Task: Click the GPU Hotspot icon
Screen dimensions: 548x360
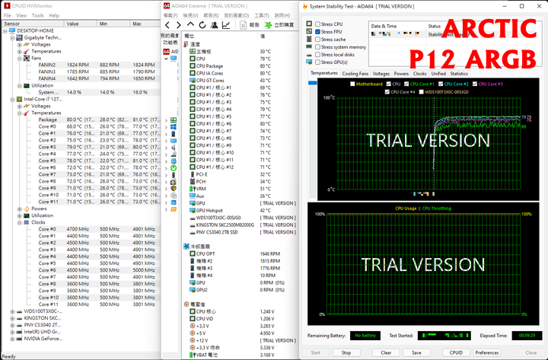Action: point(193,210)
